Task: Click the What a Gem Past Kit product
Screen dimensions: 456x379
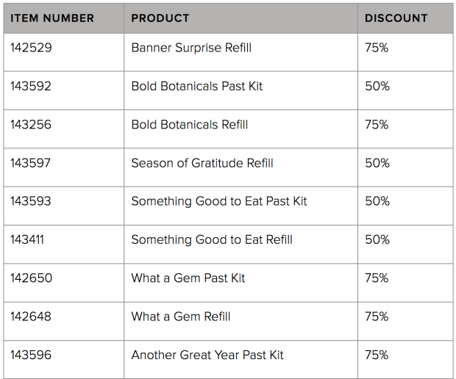Action: pos(188,278)
